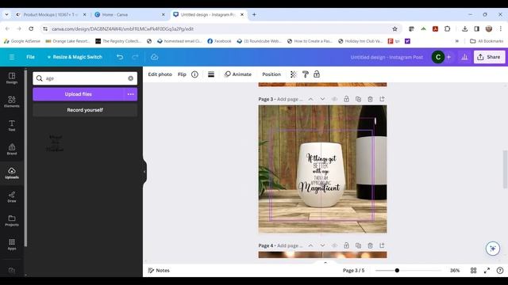508x285 pixels.
Task: Move Page 3 up
Action: [310, 99]
